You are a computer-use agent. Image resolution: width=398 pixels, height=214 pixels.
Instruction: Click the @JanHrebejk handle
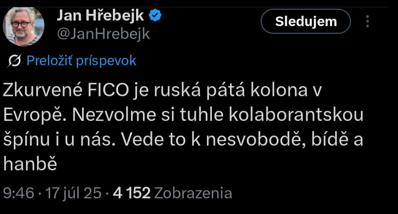tap(103, 34)
